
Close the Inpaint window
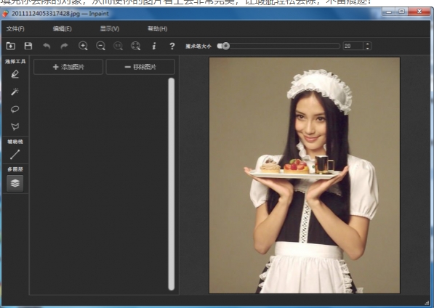click(419, 12)
